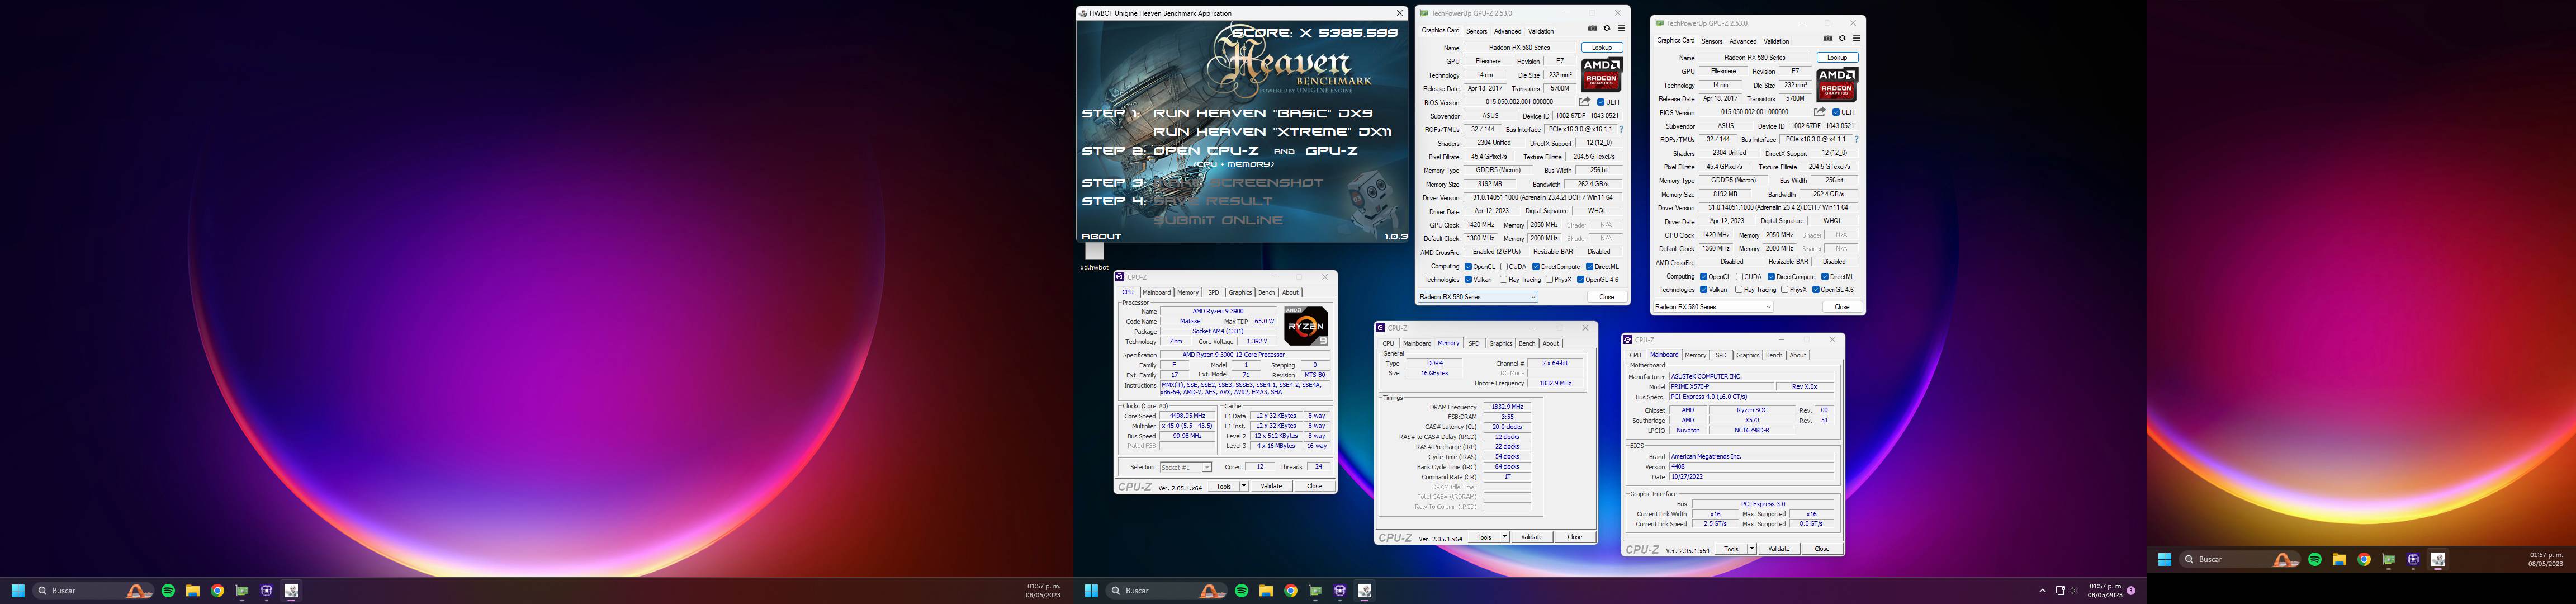Switch to Sensors tab in CrossFire-Enabled GPU-Z
Image resolution: width=2576 pixels, height=604 pixels.
tap(1477, 31)
